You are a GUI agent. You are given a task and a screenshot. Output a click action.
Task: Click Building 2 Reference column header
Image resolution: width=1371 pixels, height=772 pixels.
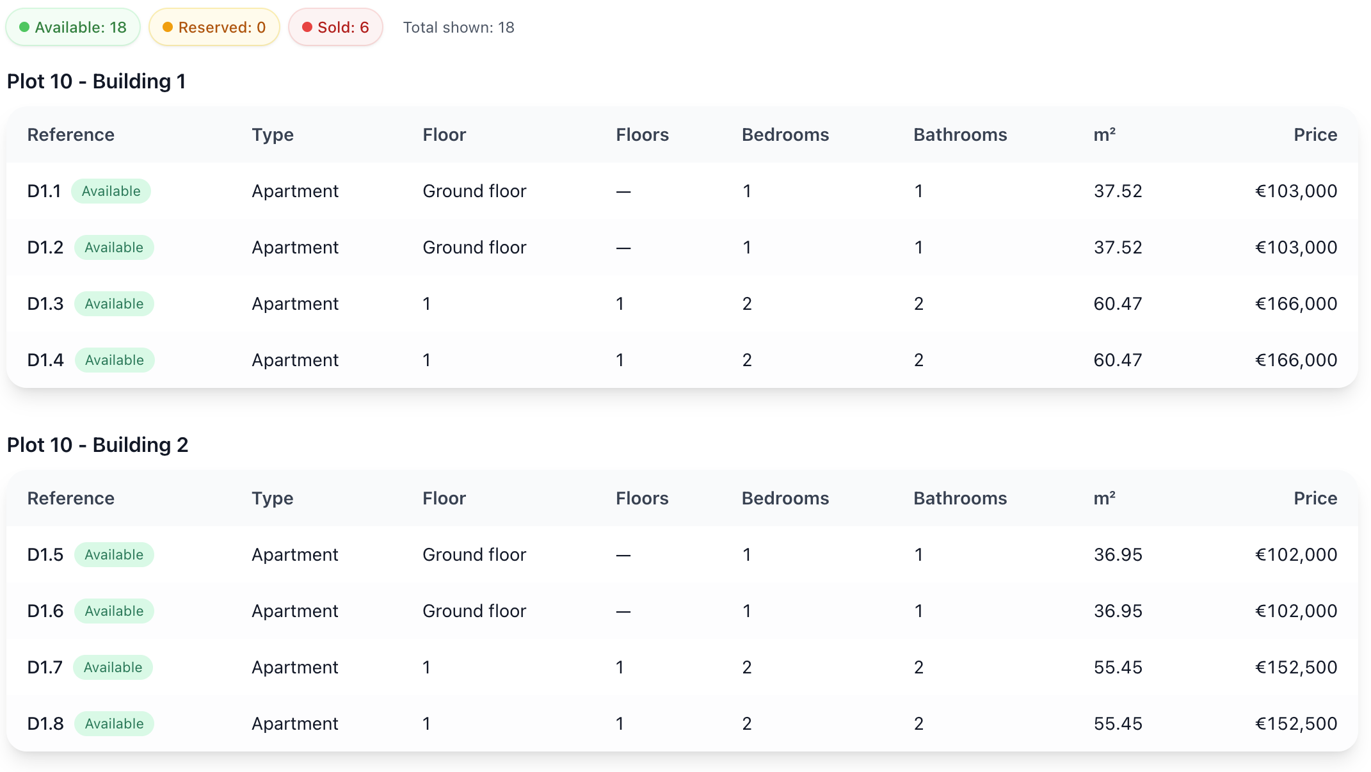pos(71,499)
